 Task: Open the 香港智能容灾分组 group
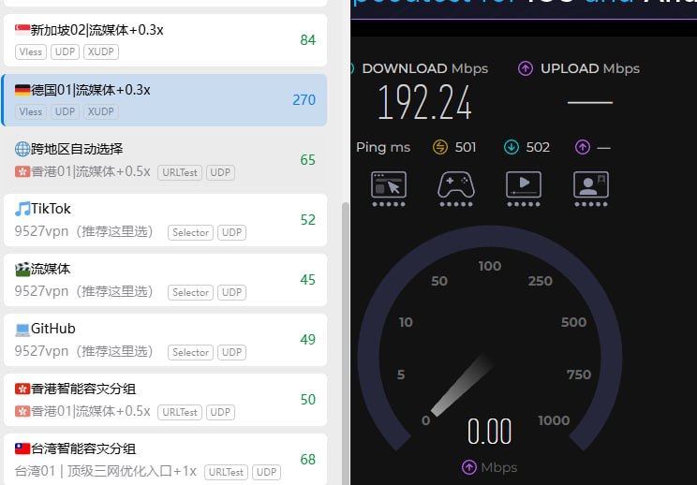165,400
